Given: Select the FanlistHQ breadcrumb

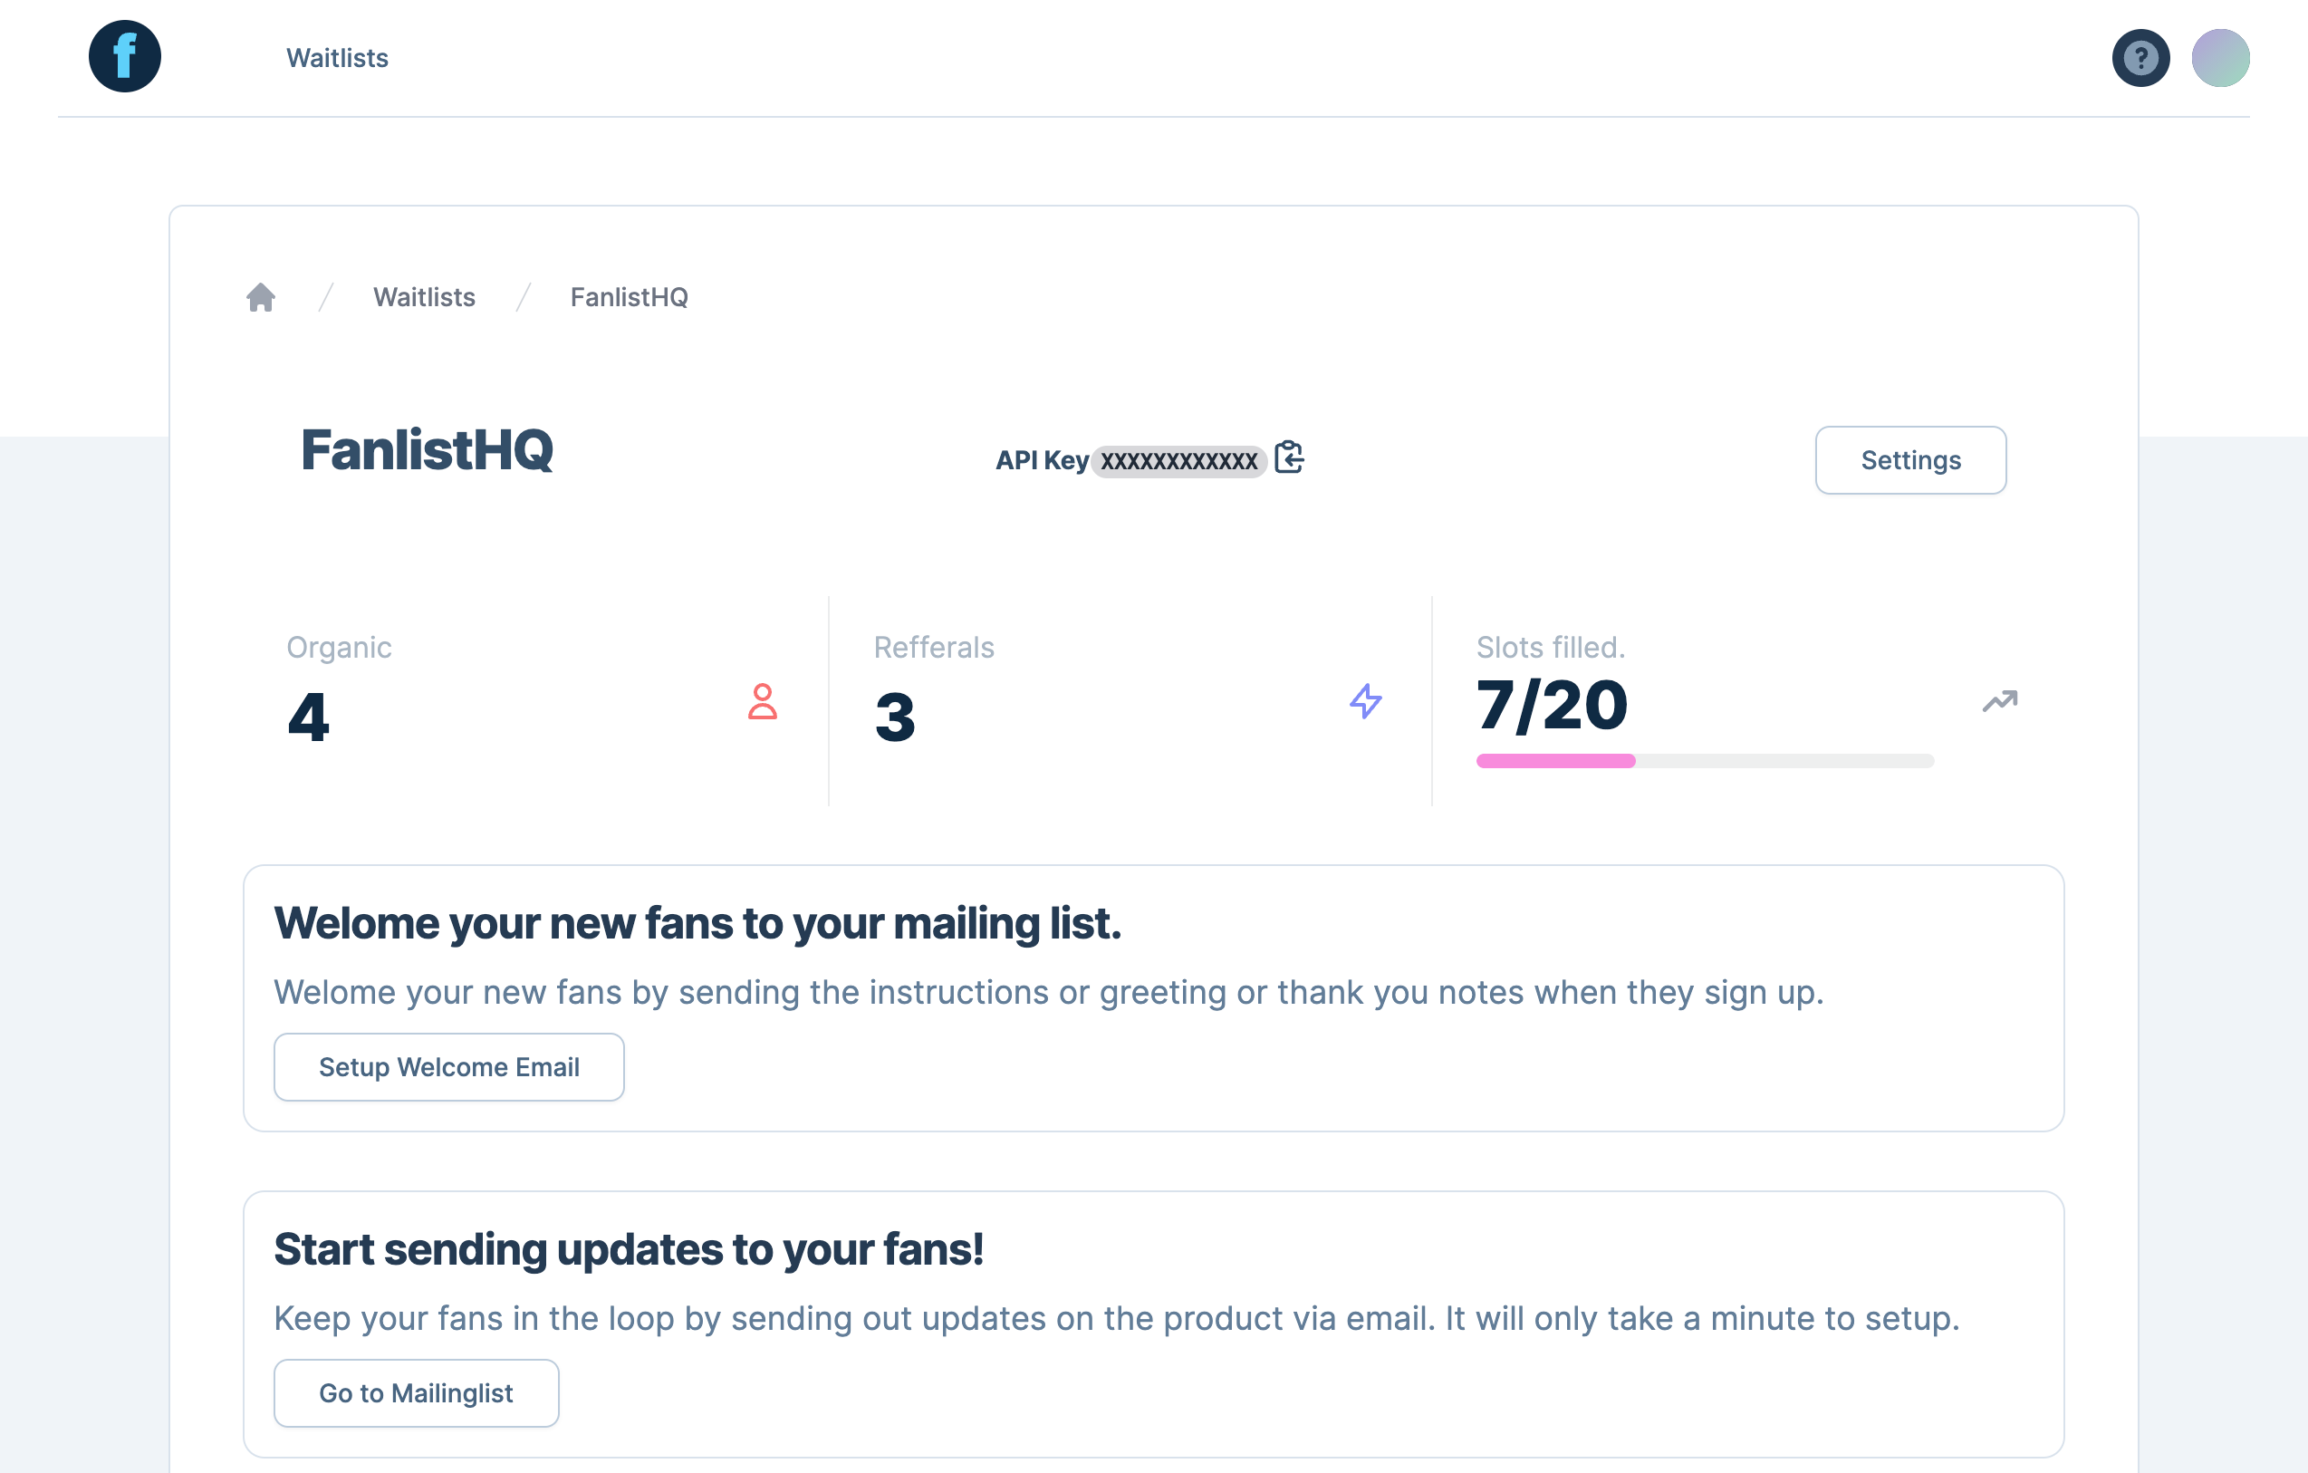Looking at the screenshot, I should pos(629,297).
